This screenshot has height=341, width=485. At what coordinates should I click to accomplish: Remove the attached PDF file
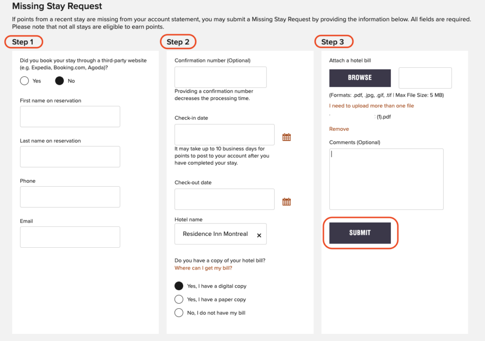(x=339, y=129)
